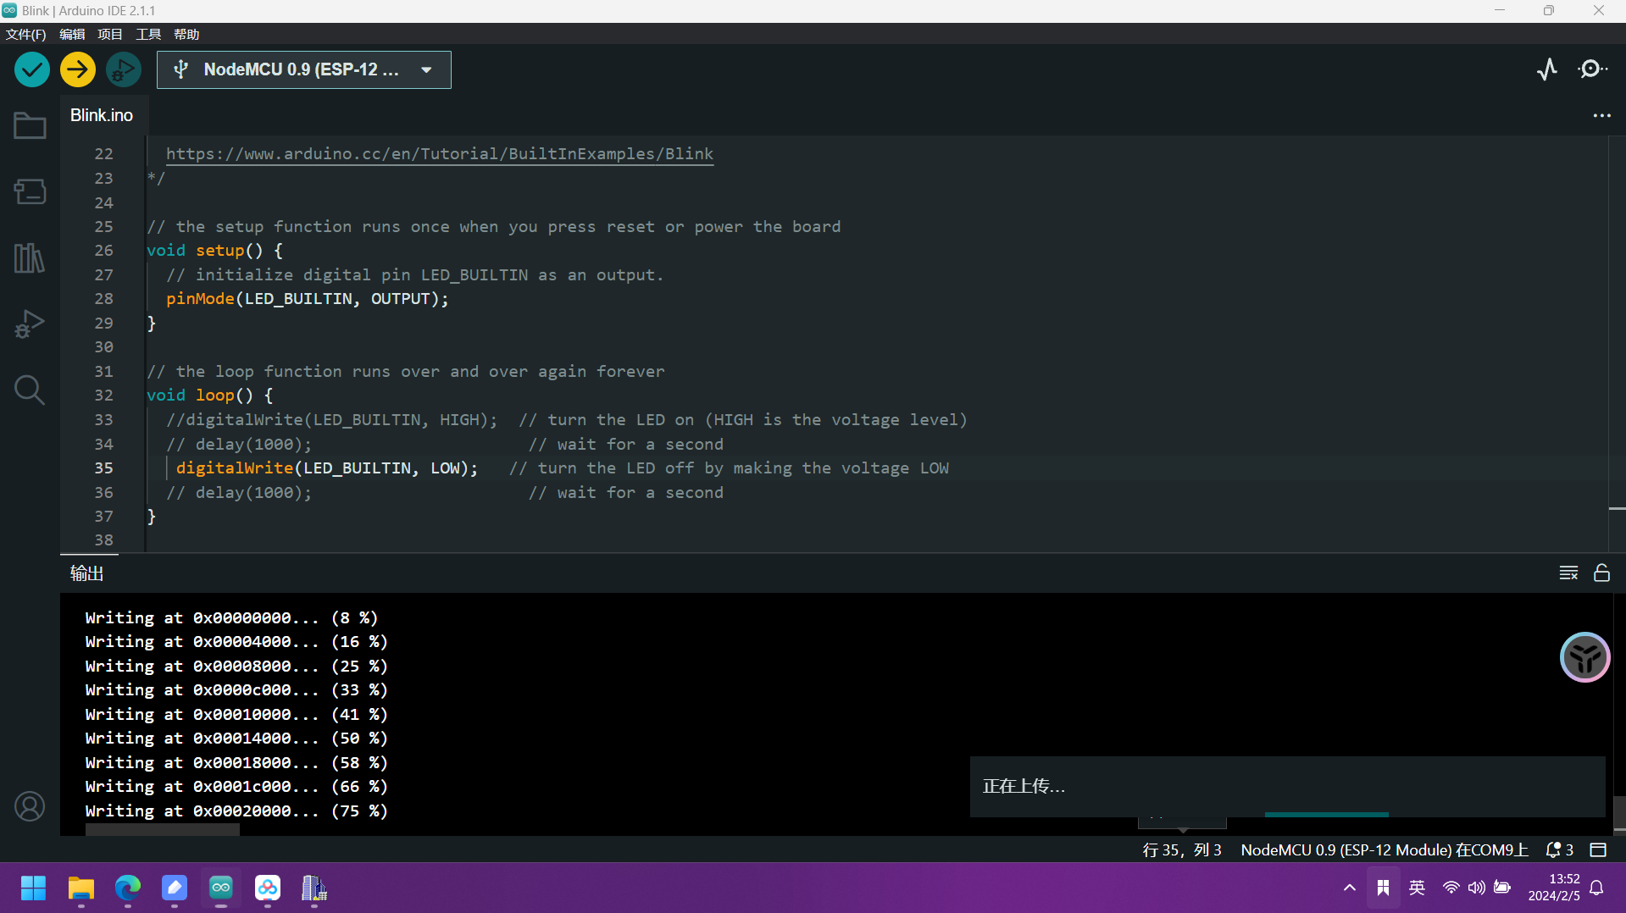Screen dimensions: 1626x913
Task: Open the Serial Plotter
Action: 1547,69
